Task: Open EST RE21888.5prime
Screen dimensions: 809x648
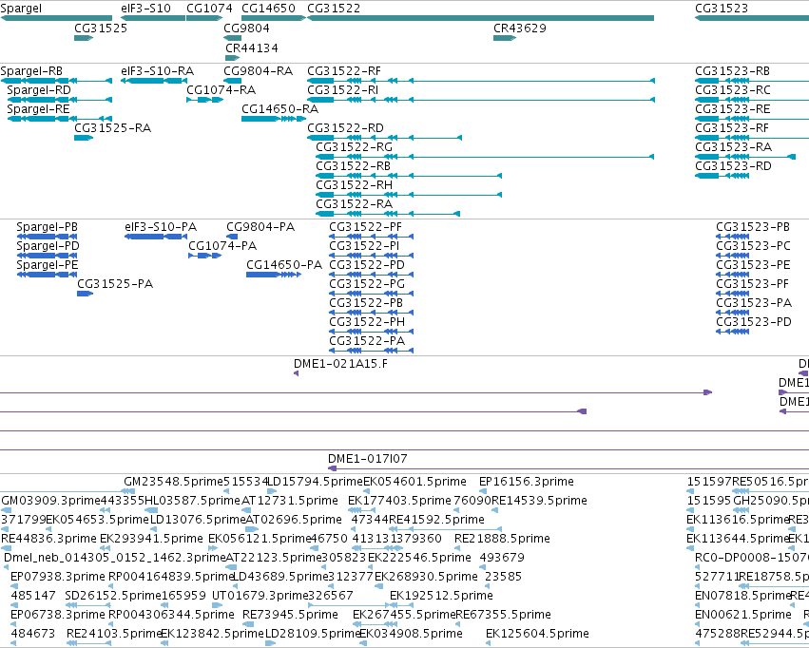Action: pyautogui.click(x=502, y=539)
